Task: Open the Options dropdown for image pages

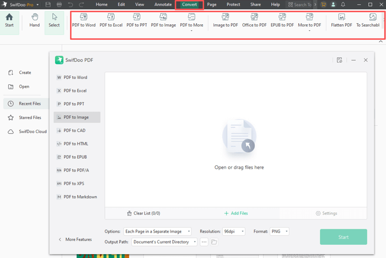Action: (158, 232)
